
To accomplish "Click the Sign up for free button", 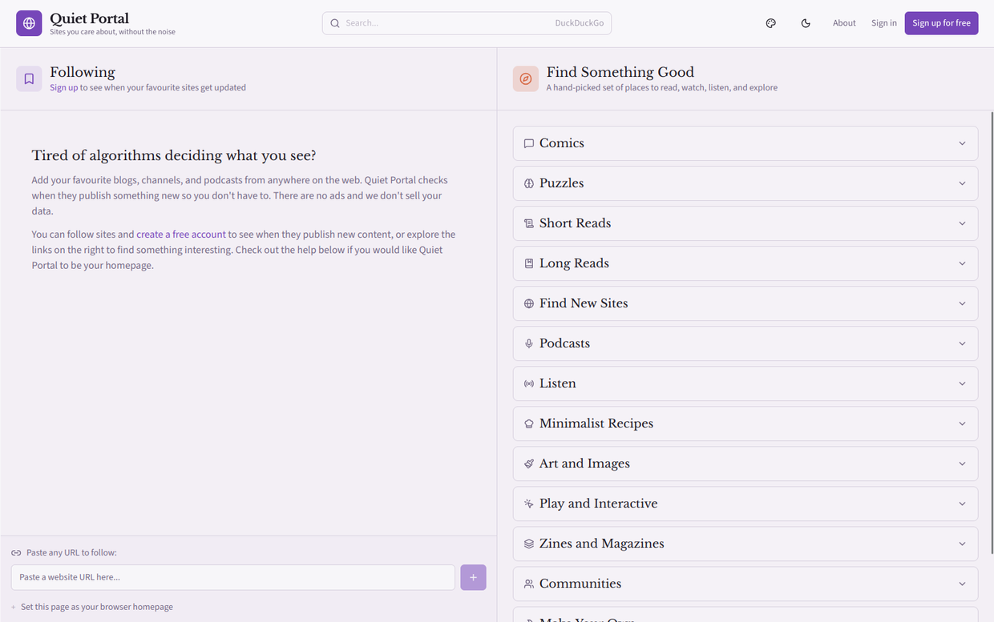I will click(x=941, y=23).
